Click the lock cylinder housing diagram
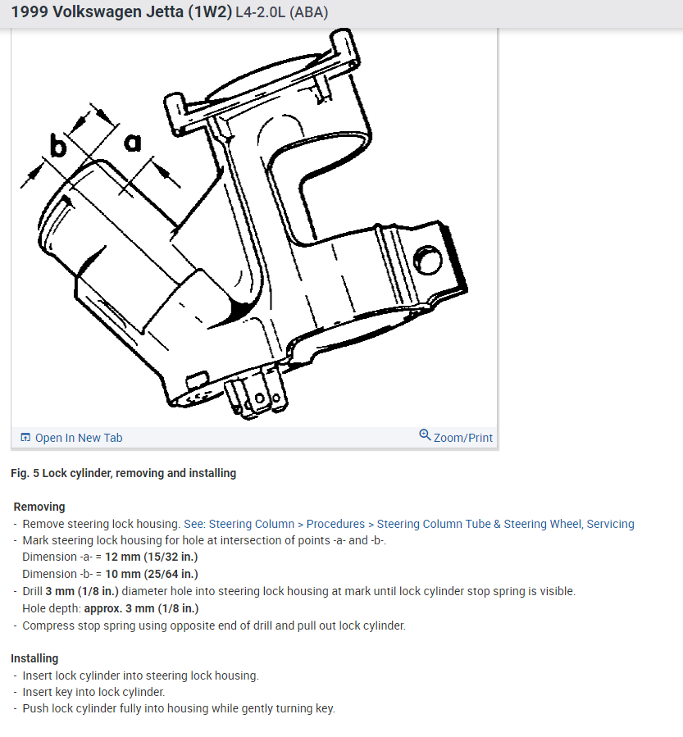This screenshot has height=737, width=683. [254, 227]
